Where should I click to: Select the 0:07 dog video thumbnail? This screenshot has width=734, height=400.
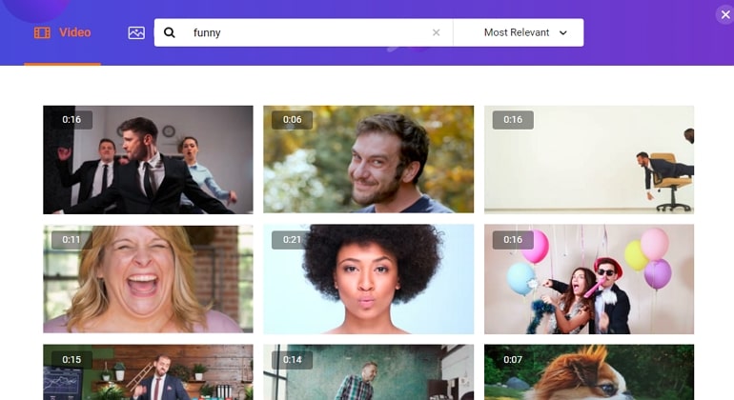pyautogui.click(x=589, y=372)
